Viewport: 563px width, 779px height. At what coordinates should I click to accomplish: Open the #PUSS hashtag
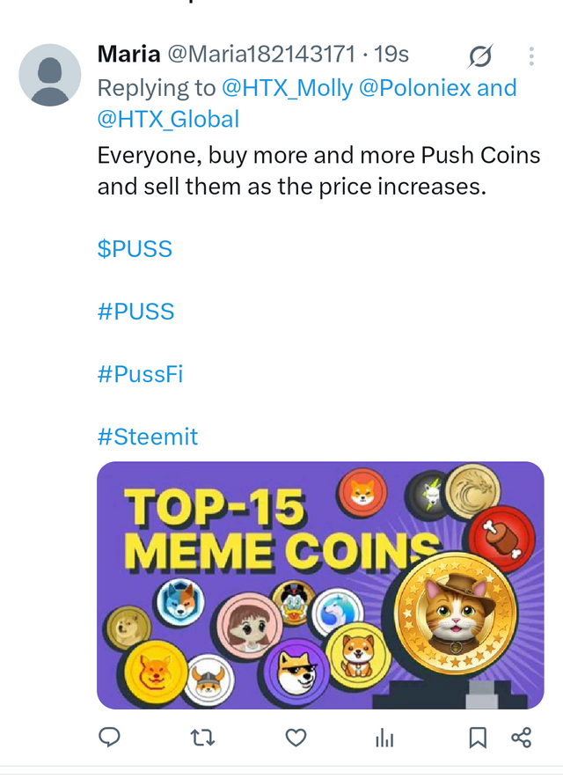click(136, 312)
